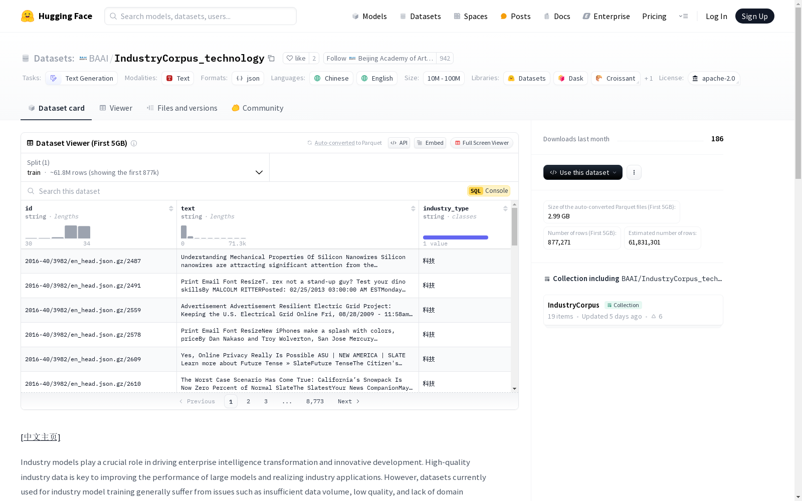Switch to the Dataset card tab

point(56,108)
